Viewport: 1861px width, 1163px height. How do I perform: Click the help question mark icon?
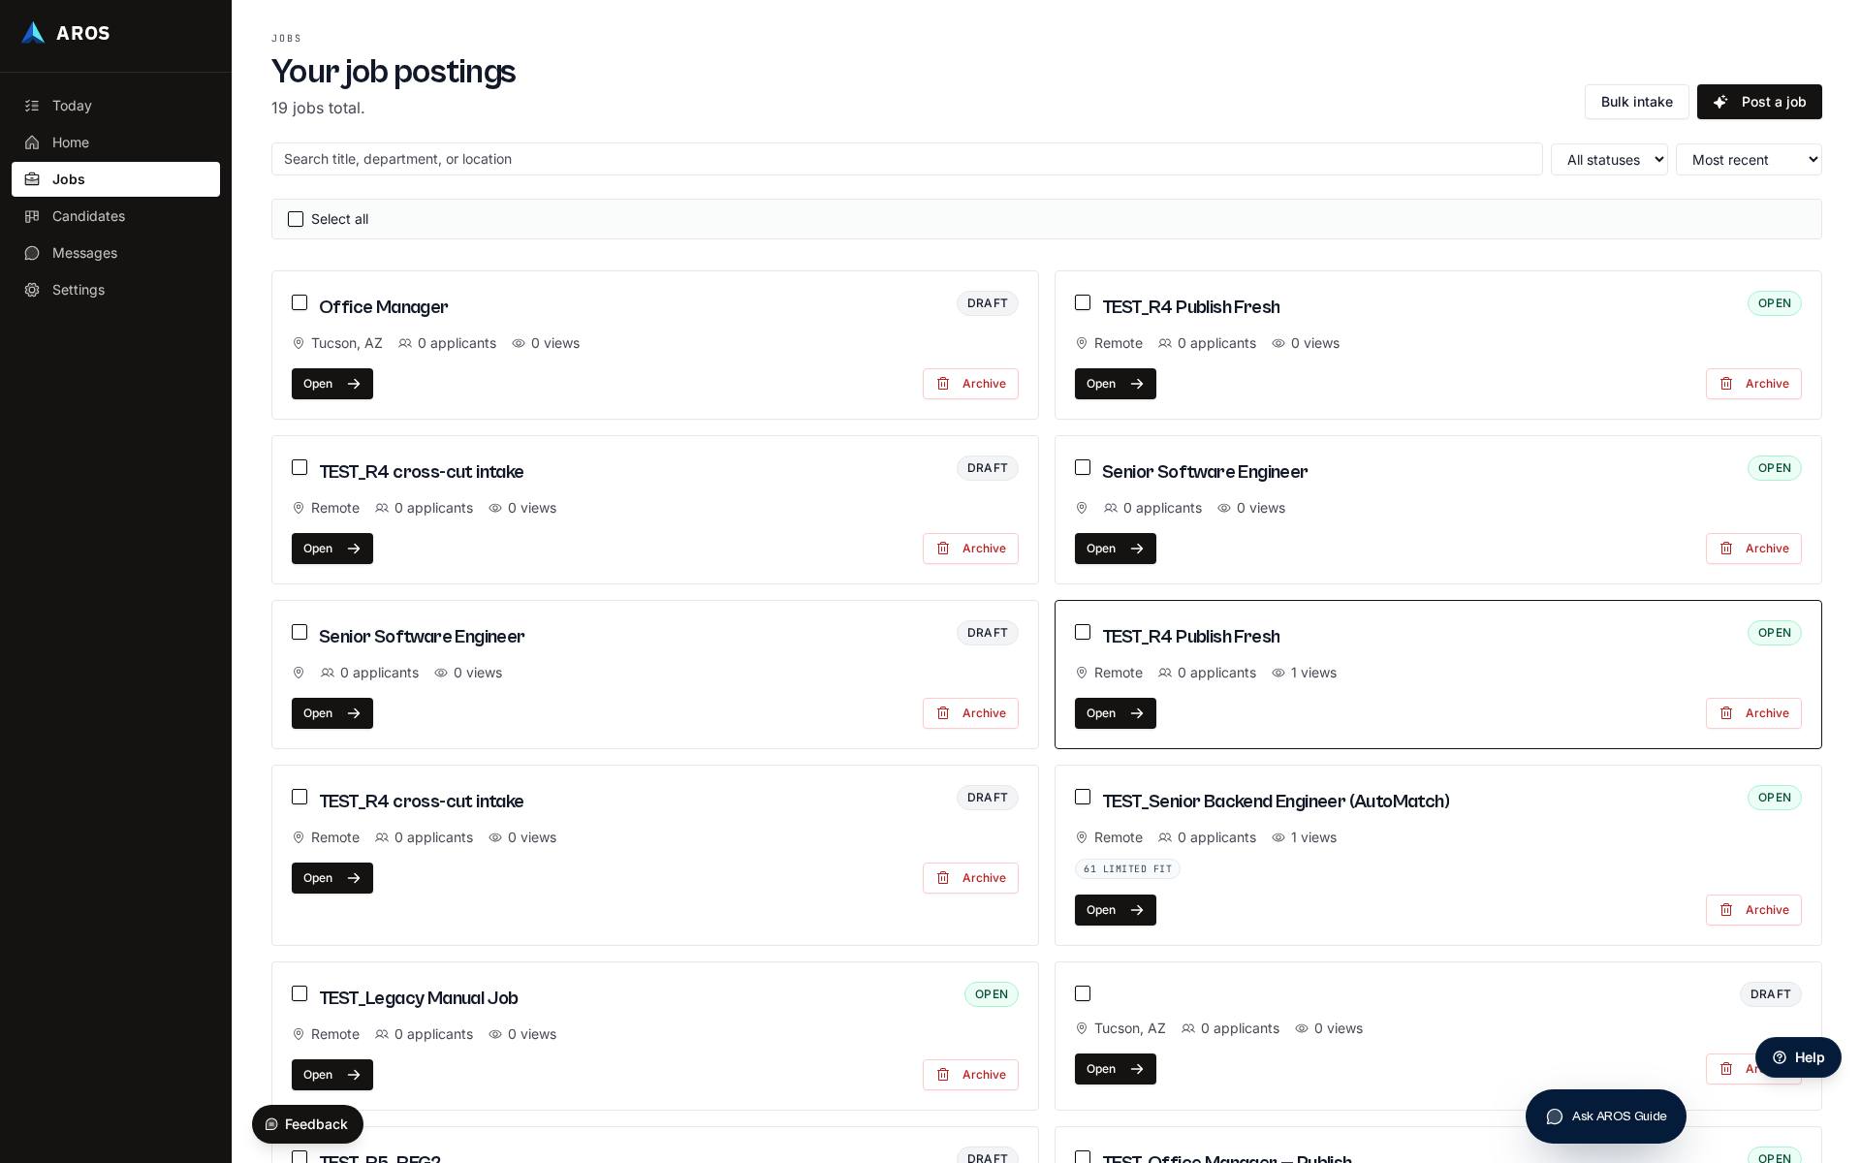[1780, 1057]
